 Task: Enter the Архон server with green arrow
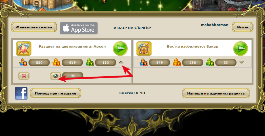[120, 49]
